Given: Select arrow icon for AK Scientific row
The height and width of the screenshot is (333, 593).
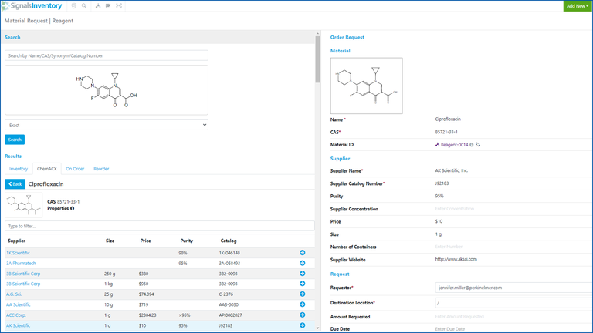Looking at the screenshot, I should click(302, 325).
